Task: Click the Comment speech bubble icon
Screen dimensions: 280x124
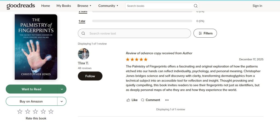Action: tap(142, 100)
